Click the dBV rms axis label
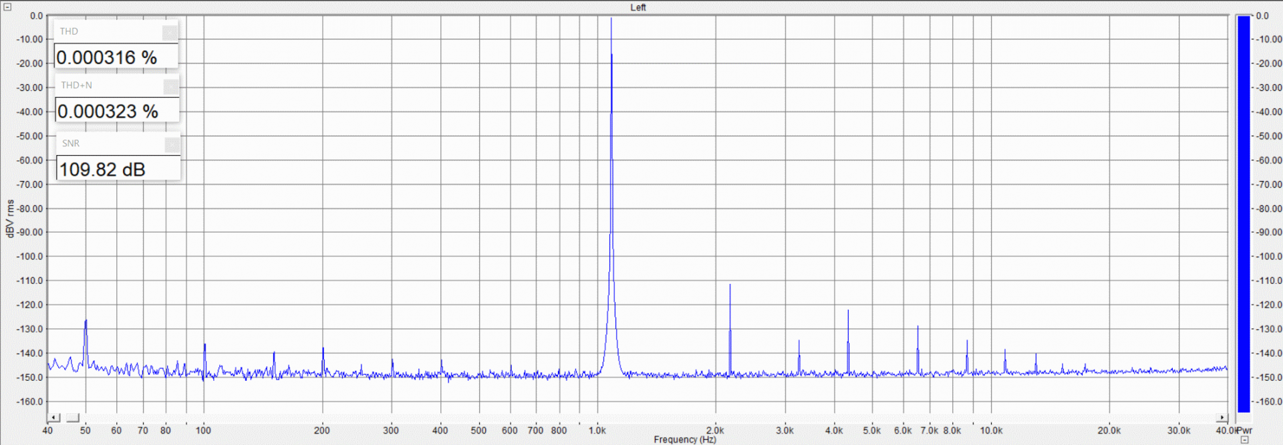 click(x=9, y=218)
